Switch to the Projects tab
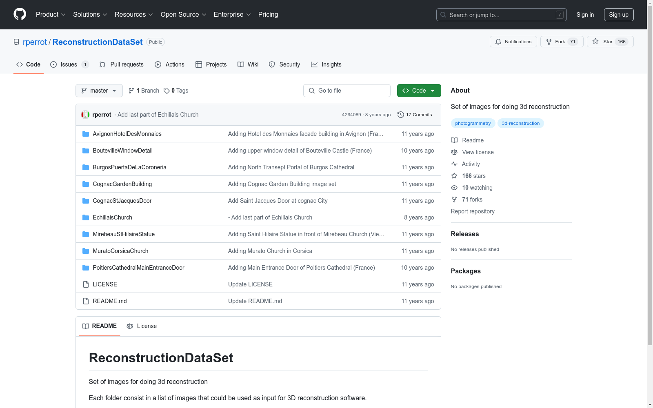The width and height of the screenshot is (653, 408). [211, 64]
